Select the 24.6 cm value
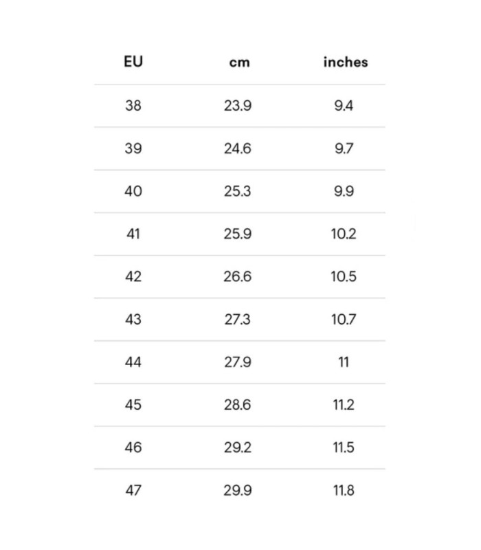The image size is (481, 550). (x=238, y=148)
